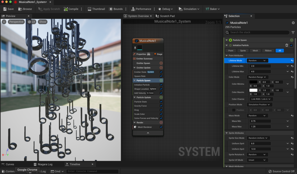Click the Thumbnail toolbar button

(x=96, y=9)
